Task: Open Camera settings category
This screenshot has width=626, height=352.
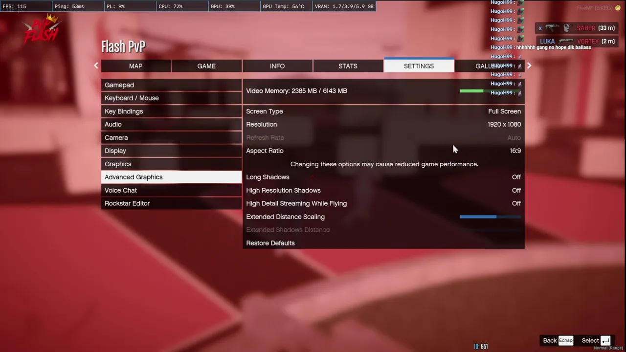Action: 171,138
